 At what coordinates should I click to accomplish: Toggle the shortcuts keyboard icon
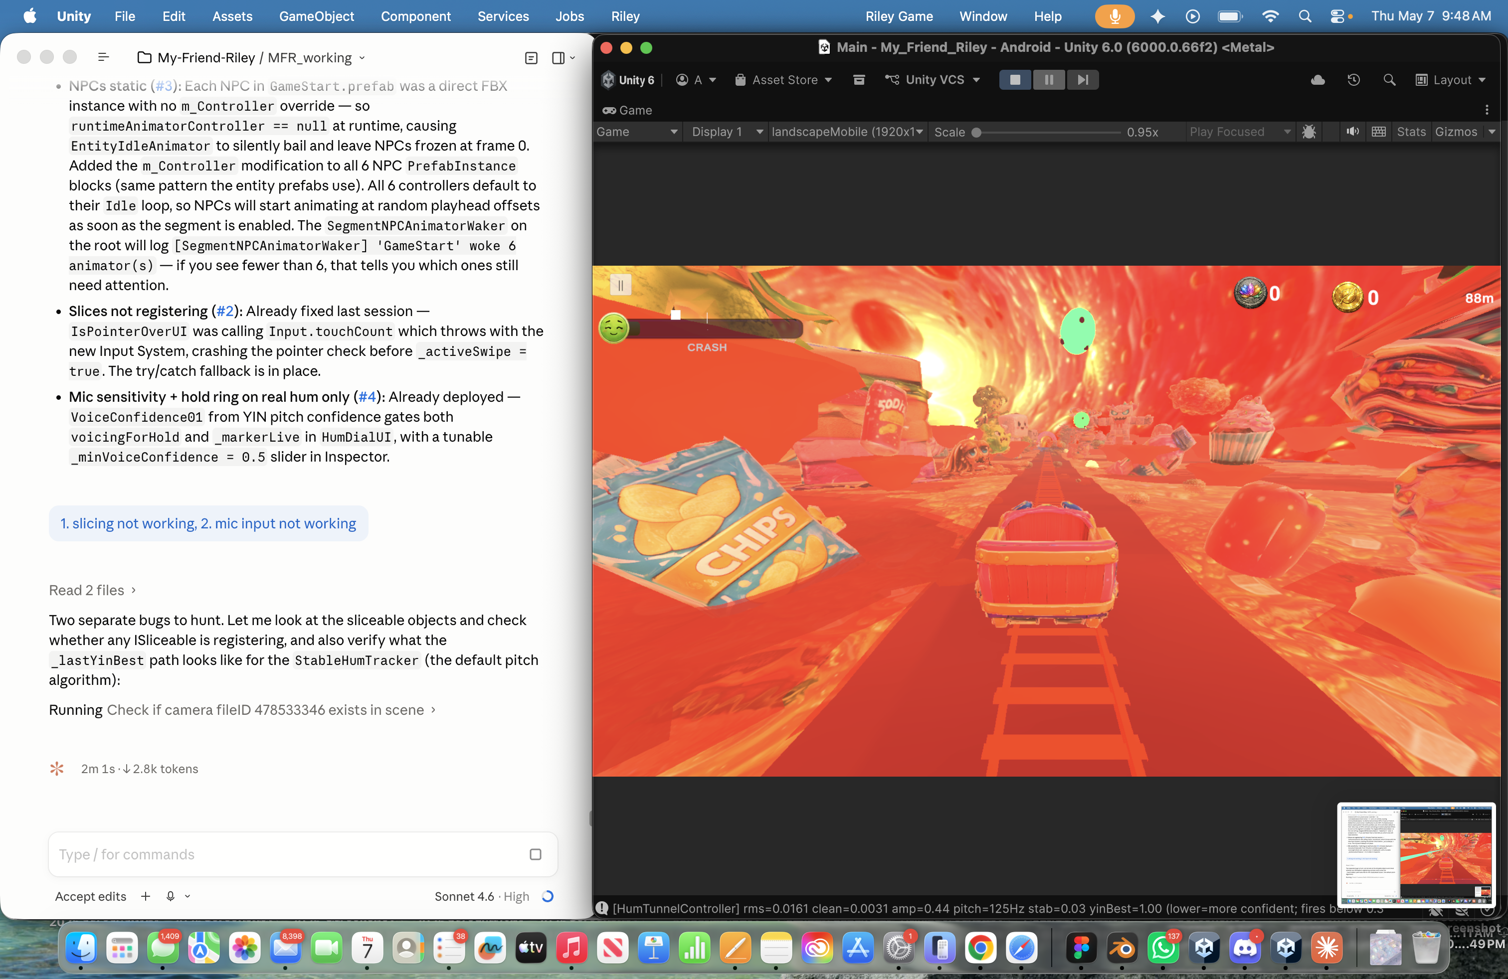(x=1378, y=132)
